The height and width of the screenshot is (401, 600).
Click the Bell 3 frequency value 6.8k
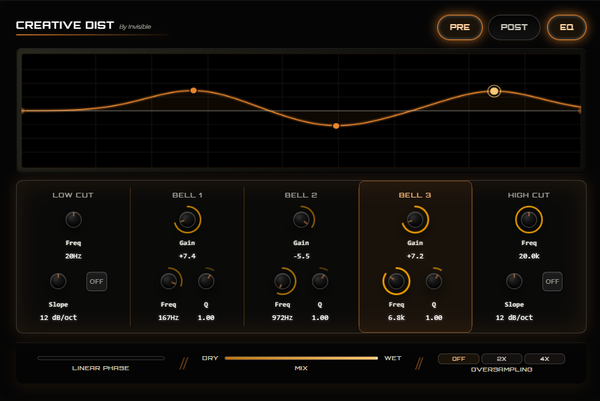pos(396,317)
